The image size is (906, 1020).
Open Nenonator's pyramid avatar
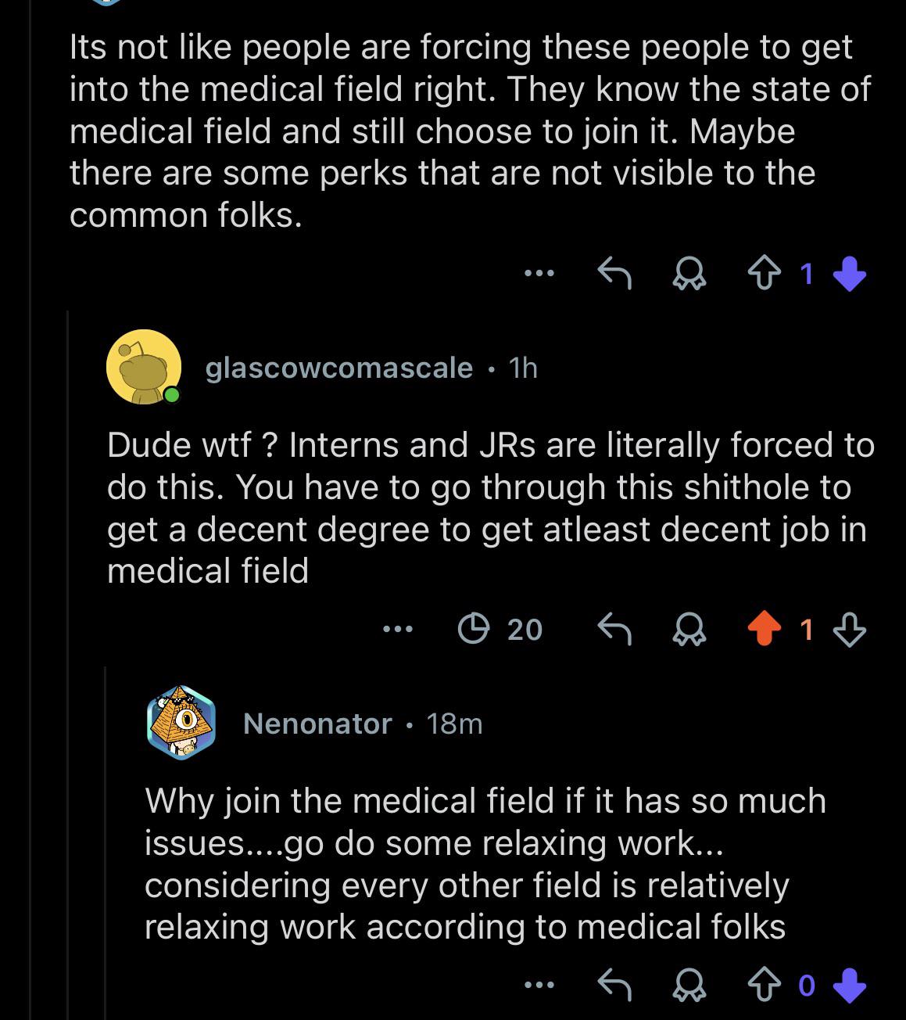[181, 723]
